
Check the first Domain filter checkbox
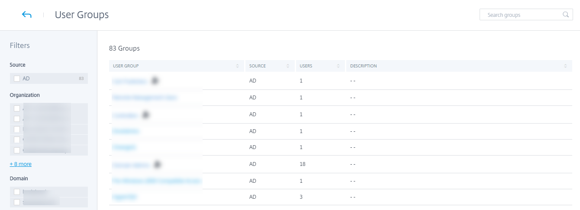click(x=17, y=191)
